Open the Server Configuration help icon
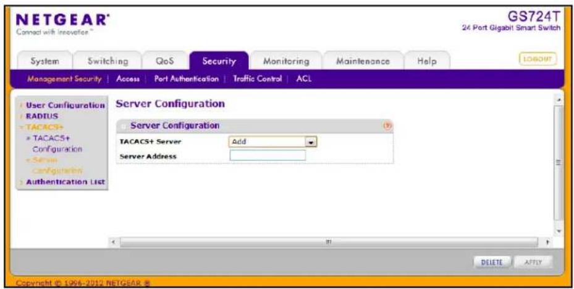574x289 pixels. tap(387, 126)
